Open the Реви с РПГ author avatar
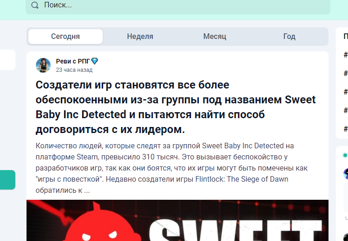Screen dimensions: 348x241 point(43,65)
